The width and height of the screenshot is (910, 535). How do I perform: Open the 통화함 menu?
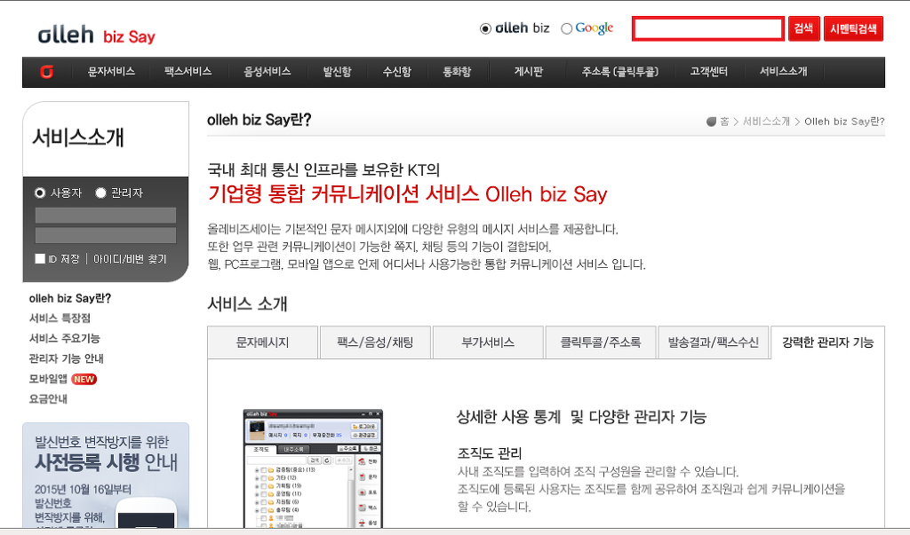tap(457, 71)
